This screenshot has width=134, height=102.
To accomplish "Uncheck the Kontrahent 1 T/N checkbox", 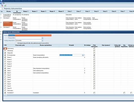I will point(5,93).
